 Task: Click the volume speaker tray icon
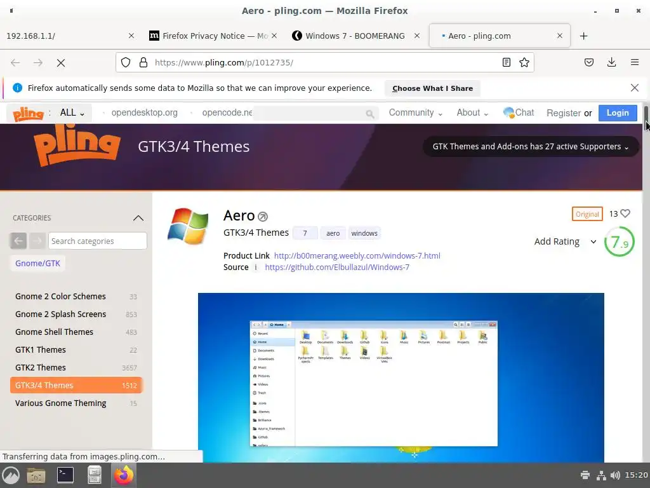[616, 475]
